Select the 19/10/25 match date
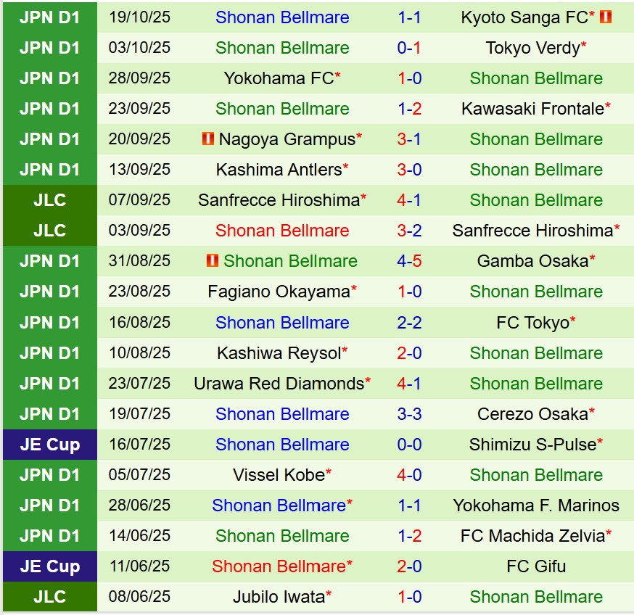The image size is (634, 615). coord(139,17)
